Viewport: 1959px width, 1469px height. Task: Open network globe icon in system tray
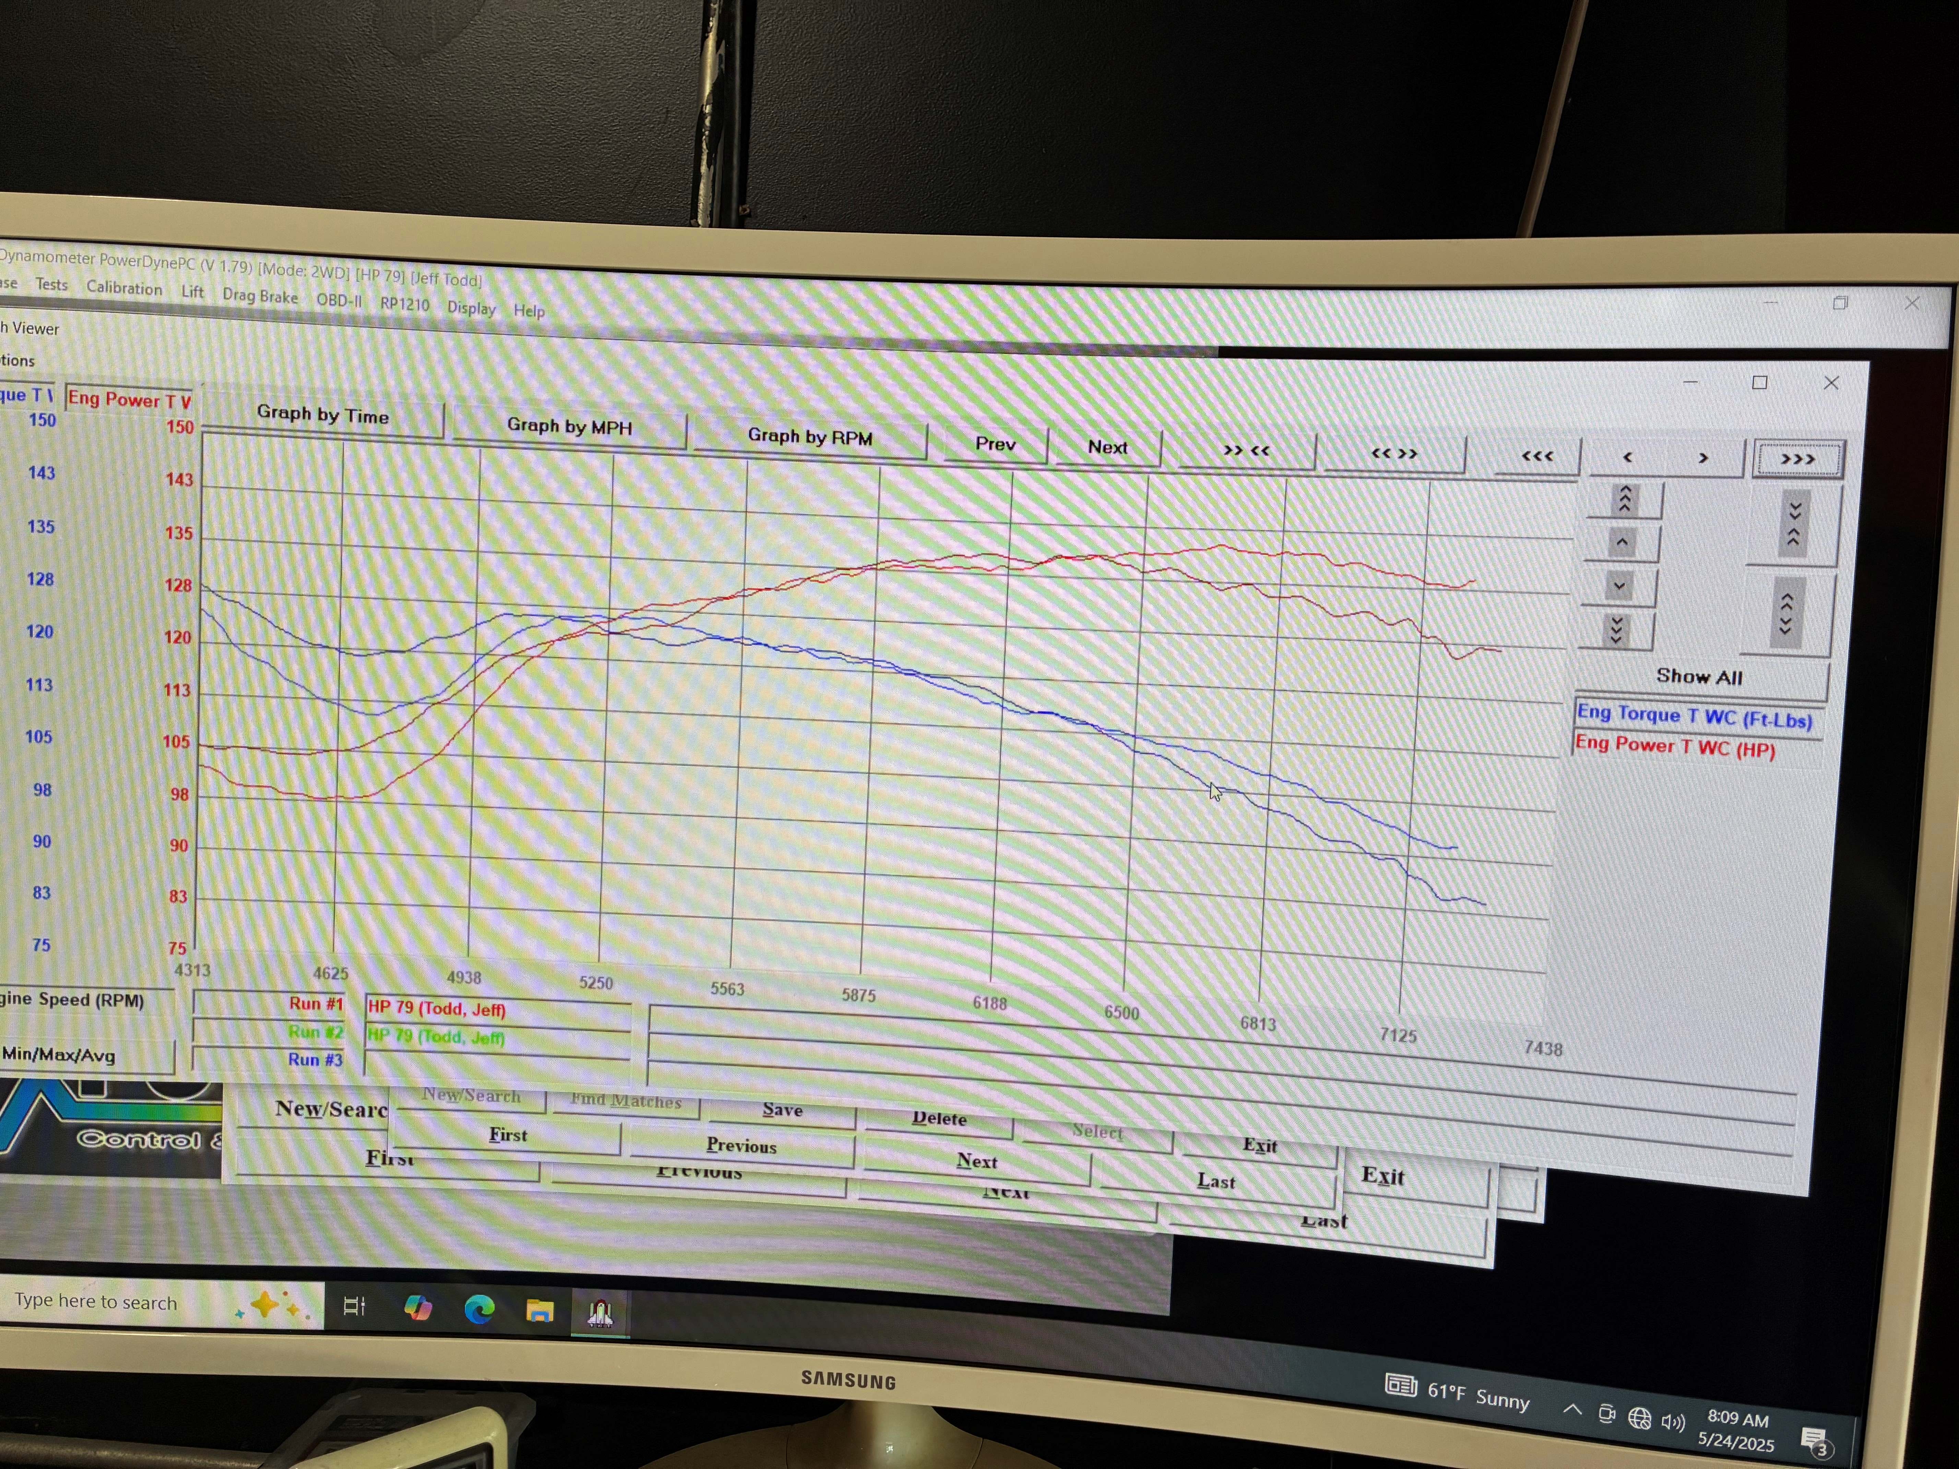(x=1639, y=1419)
